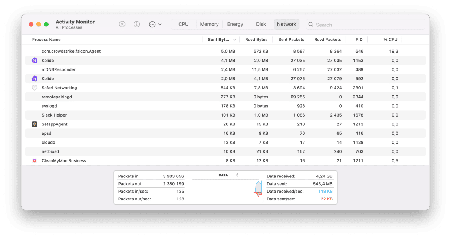Image resolution: width=451 pixels, height=238 pixels.
Task: Click the Activity Monitor window title
Action: (x=75, y=22)
